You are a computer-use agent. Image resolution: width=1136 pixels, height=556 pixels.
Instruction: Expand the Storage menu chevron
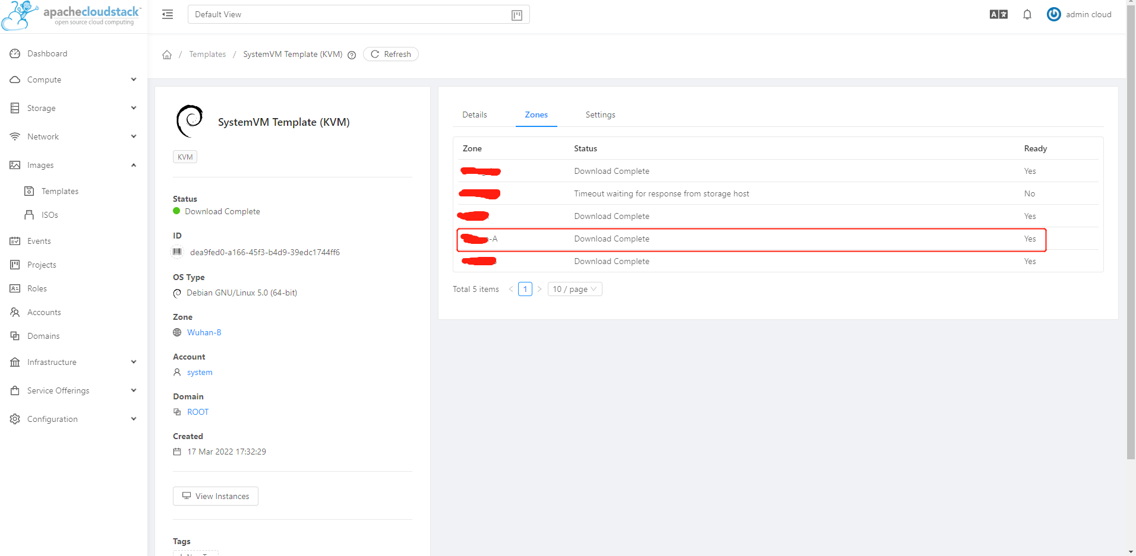point(134,108)
